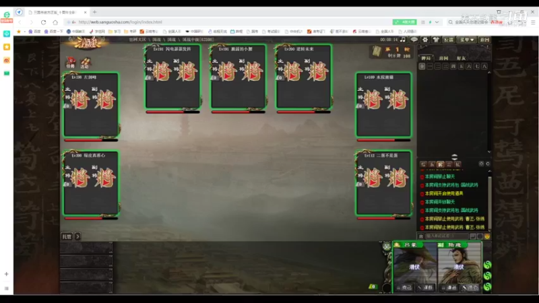Image resolution: width=539 pixels, height=303 pixels.
Task: Select player card 逆转未来
Action: coord(304,76)
